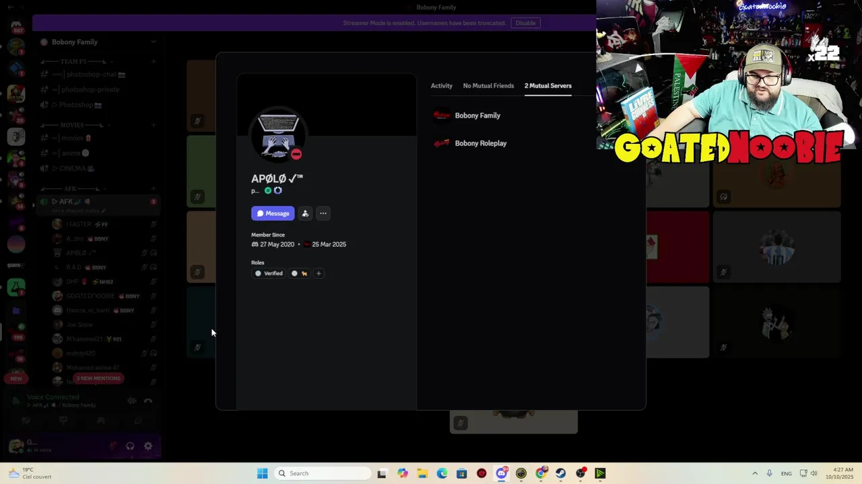This screenshot has height=484, width=862.
Task: Click the Voice Connected status text
Action: coord(53,397)
